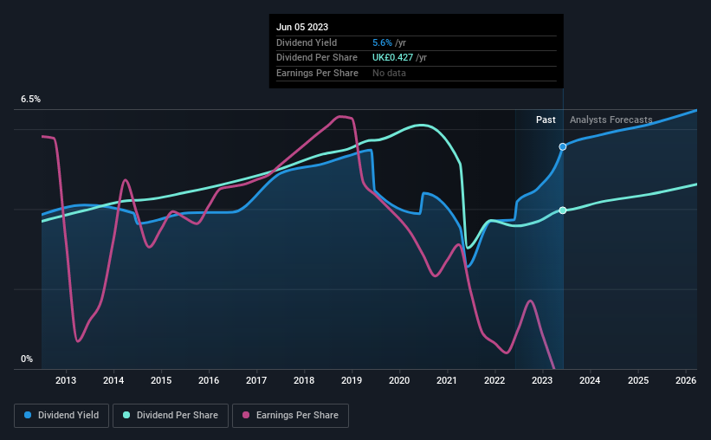Toggle the Dividend Yield legend button

coord(61,416)
